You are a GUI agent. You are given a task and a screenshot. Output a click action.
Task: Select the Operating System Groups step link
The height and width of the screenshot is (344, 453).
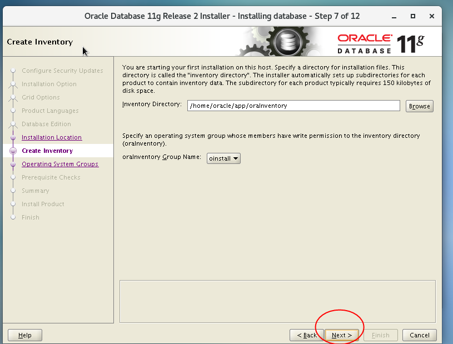point(60,164)
